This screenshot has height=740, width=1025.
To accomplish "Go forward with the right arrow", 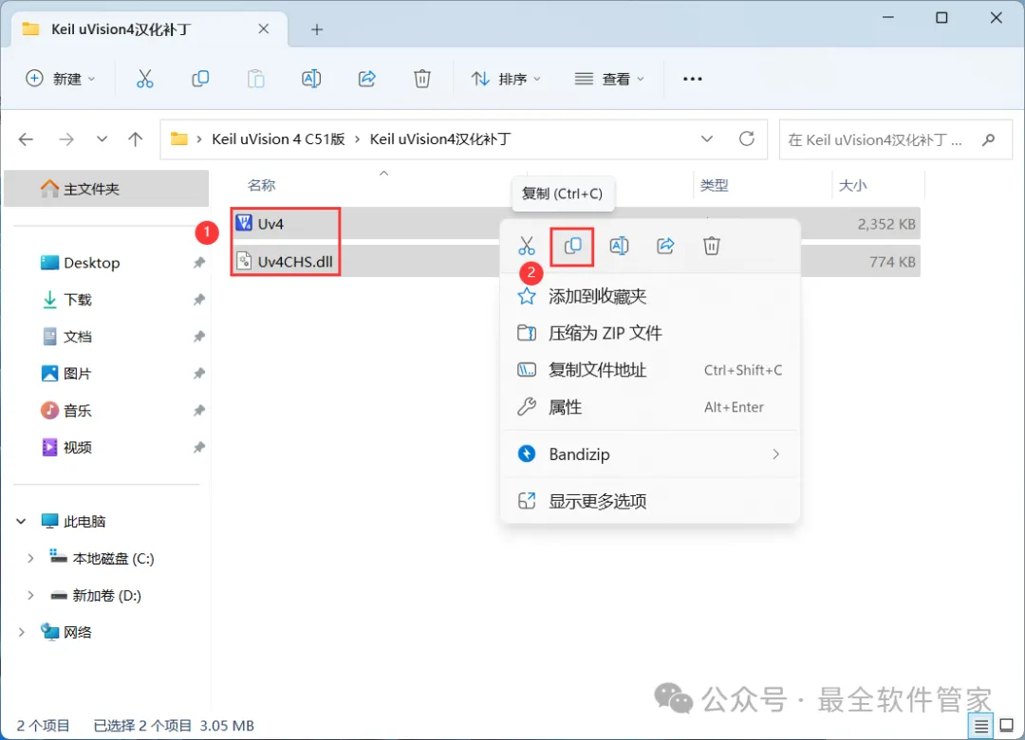I will coord(66,139).
